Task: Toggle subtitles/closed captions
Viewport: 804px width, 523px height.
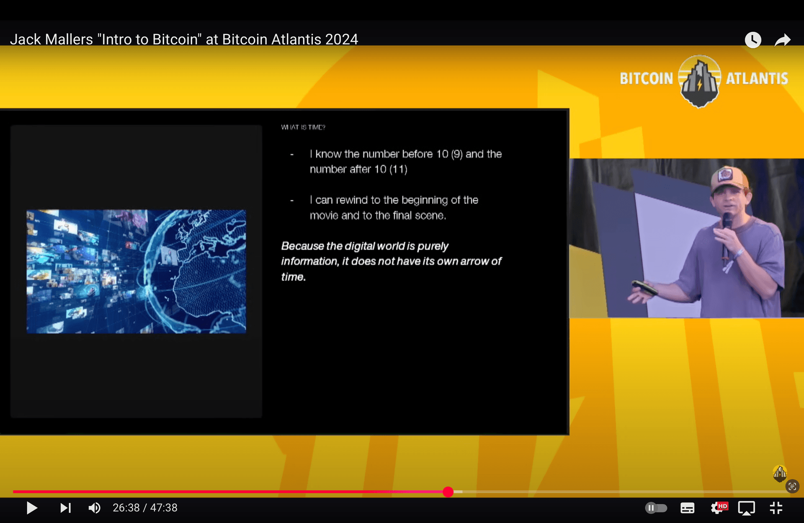Action: 687,508
